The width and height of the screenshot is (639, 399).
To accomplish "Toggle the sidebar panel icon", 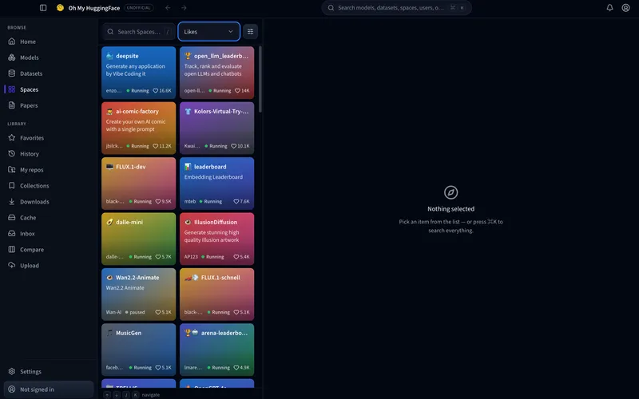I will click(x=43, y=8).
